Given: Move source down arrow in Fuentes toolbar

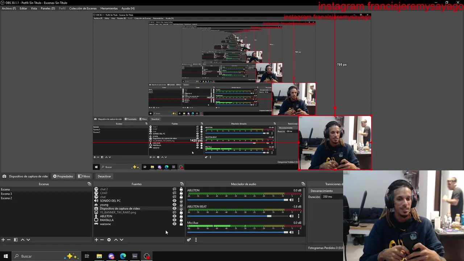Looking at the screenshot, I should point(121,240).
